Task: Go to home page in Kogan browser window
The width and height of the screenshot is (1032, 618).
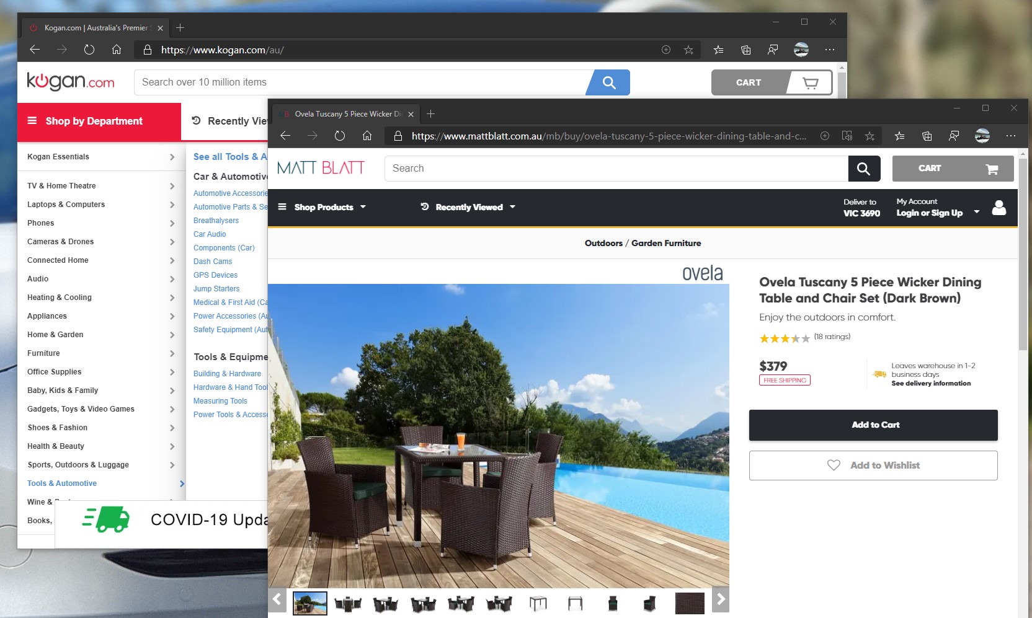Action: tap(117, 50)
